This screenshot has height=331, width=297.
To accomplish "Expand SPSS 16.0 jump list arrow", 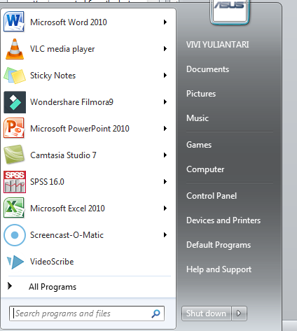I will tap(165, 182).
